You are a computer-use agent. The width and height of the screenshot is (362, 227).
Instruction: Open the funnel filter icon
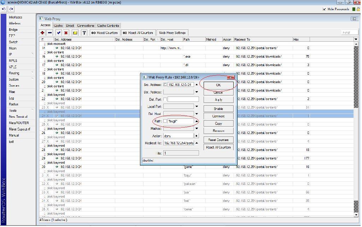84,33
